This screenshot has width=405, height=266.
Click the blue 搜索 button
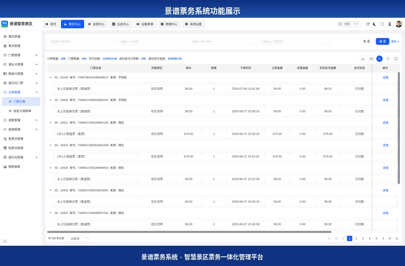point(382,42)
